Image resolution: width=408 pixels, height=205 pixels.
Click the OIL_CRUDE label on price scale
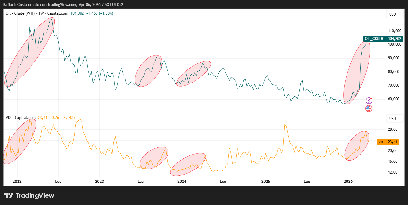coord(374,39)
